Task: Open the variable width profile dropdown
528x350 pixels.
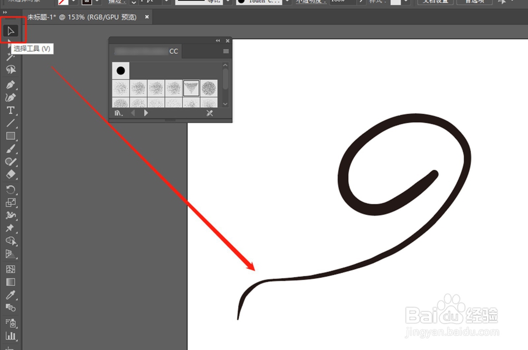Action: [228, 2]
